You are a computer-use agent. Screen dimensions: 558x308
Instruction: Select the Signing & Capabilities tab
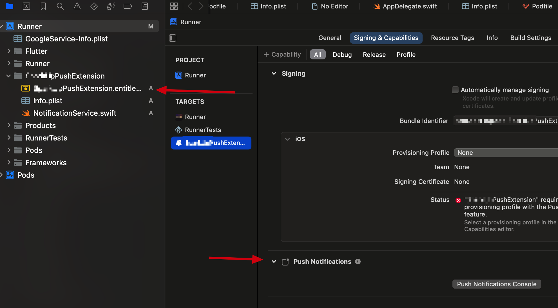click(386, 38)
